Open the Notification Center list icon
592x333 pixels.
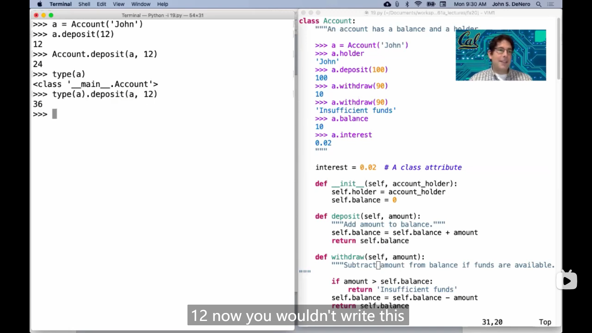click(x=551, y=4)
